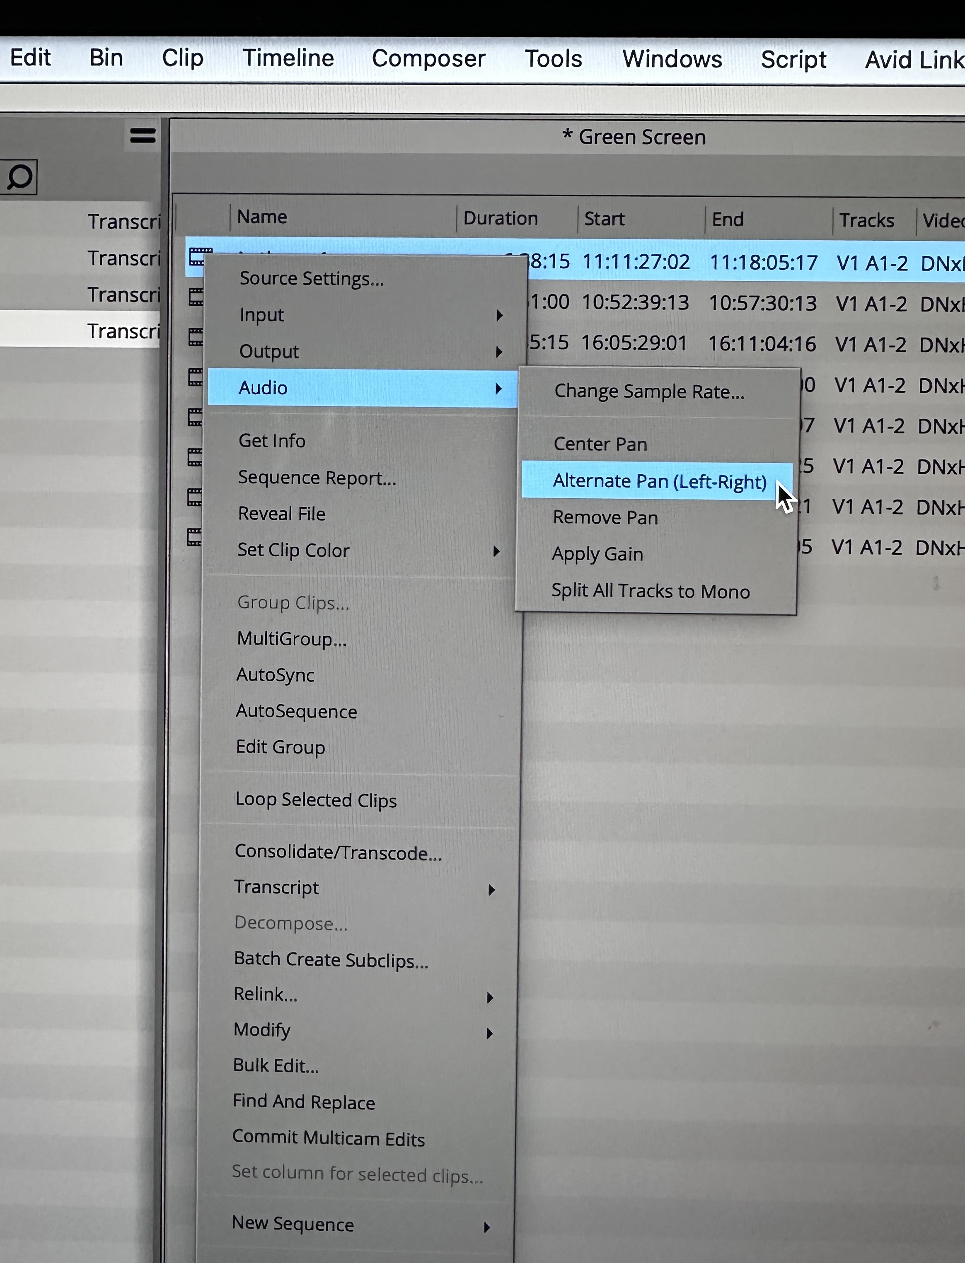Open the Composer menu in menu bar
The height and width of the screenshot is (1263, 965).
(x=428, y=58)
